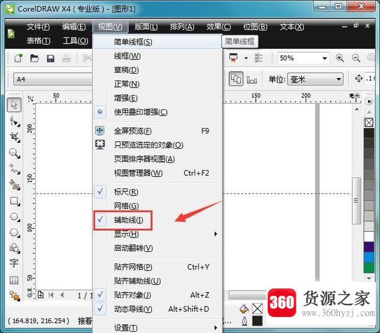The image size is (380, 333).
Task: Go to first page arrow
Action: click(x=51, y=295)
